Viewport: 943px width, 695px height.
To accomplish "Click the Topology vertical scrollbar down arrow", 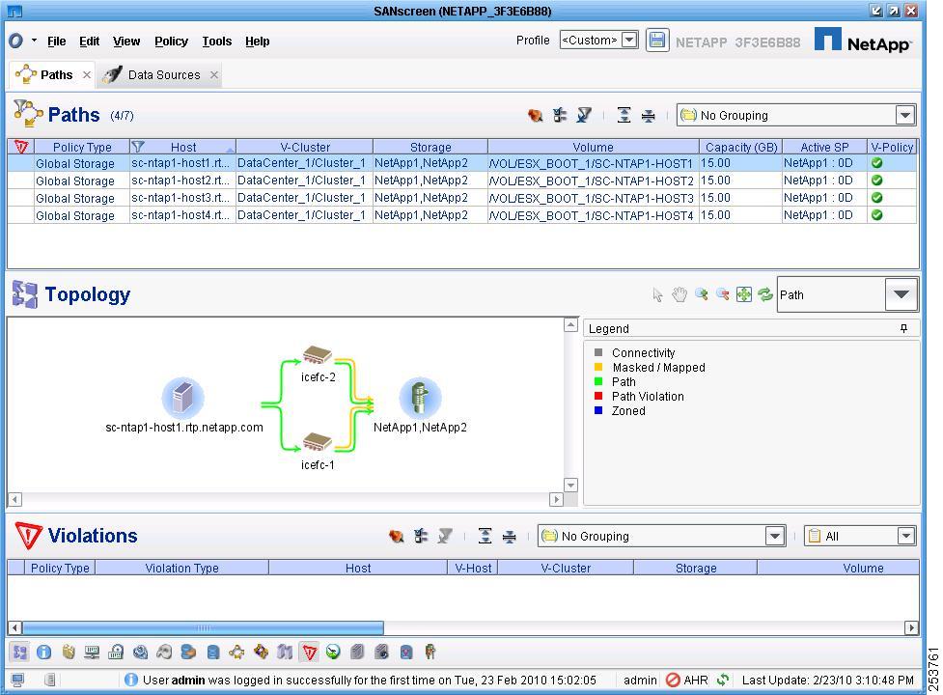I will click(x=570, y=485).
